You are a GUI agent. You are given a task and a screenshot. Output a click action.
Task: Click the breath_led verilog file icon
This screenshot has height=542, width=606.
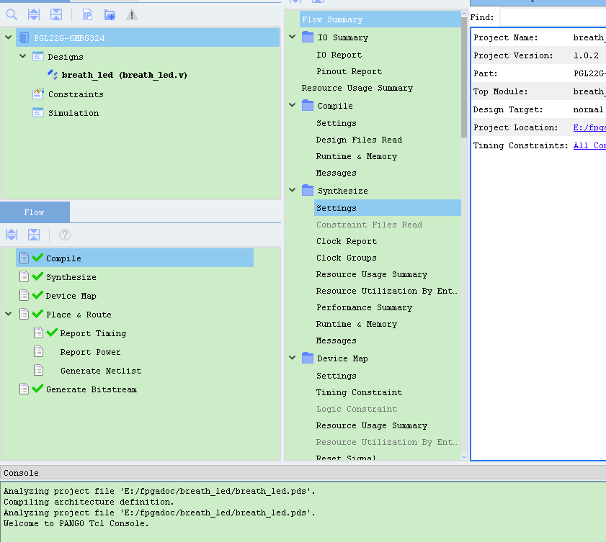[53, 74]
